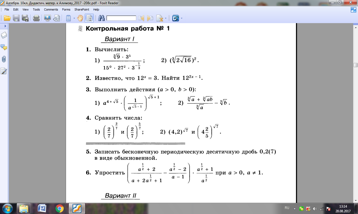Click the word 'Упростить' in problem 6
Screen dimensions: 358x214
(110, 173)
